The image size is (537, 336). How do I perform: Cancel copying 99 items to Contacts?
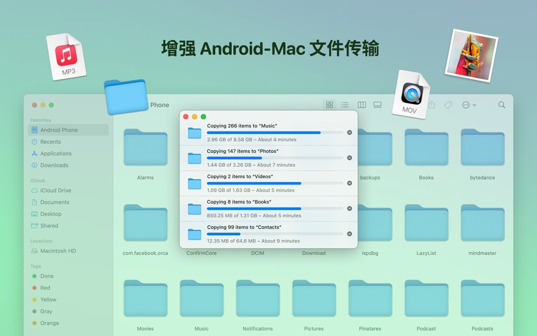click(349, 234)
